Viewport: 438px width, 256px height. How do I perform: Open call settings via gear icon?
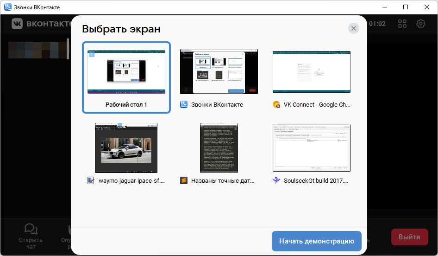coord(421,24)
